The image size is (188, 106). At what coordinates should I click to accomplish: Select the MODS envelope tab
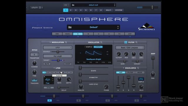(140, 72)
